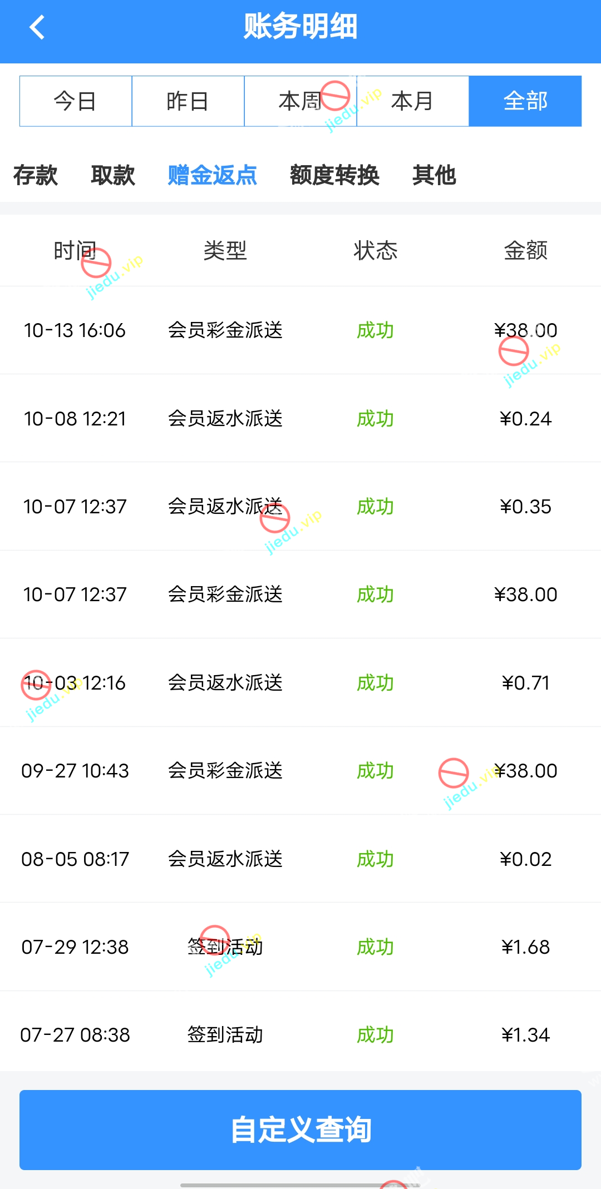
Task: Switch to 本月 time filter
Action: pos(412,101)
